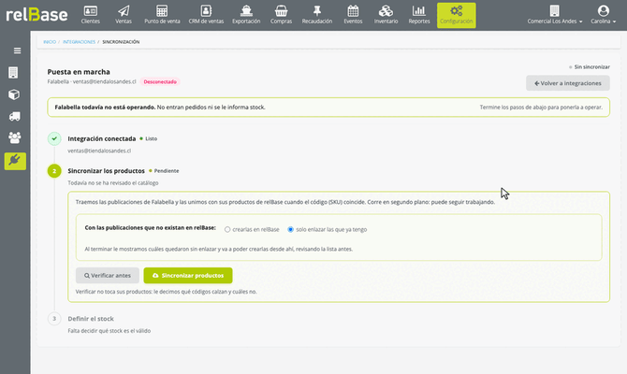Click the Desconectado status badge
The image size is (627, 374).
pyautogui.click(x=160, y=82)
